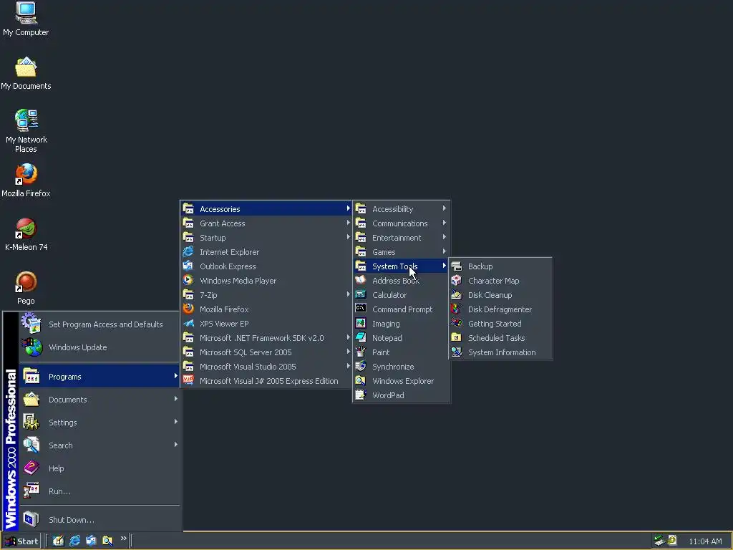Open Getting Started in System Tools
Image resolution: width=733 pixels, height=550 pixels.
[x=500, y=323]
